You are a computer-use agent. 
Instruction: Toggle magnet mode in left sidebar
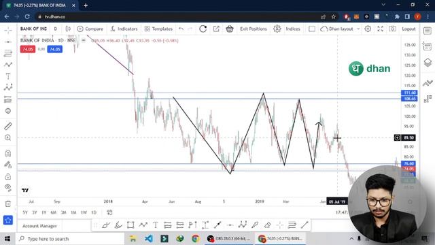(x=8, y=153)
